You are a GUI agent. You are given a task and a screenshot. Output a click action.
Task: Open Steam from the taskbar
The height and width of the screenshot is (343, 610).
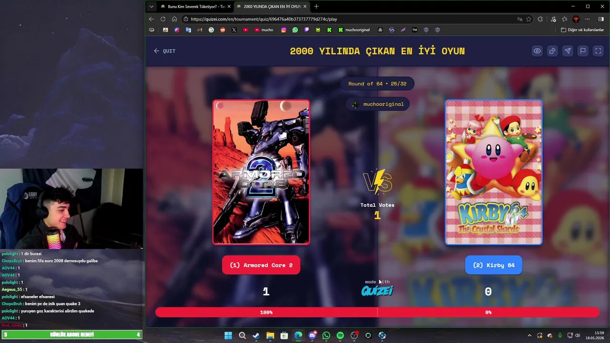coord(256,335)
